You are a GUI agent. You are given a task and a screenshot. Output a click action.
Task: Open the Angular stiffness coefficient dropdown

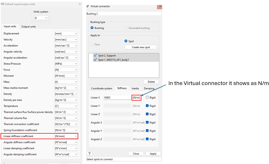click(66, 142)
